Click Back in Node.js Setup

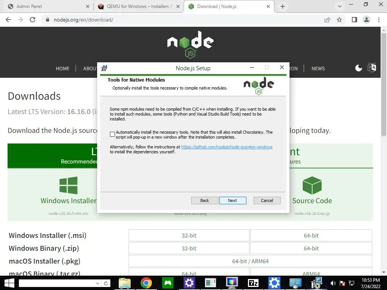pyautogui.click(x=204, y=201)
